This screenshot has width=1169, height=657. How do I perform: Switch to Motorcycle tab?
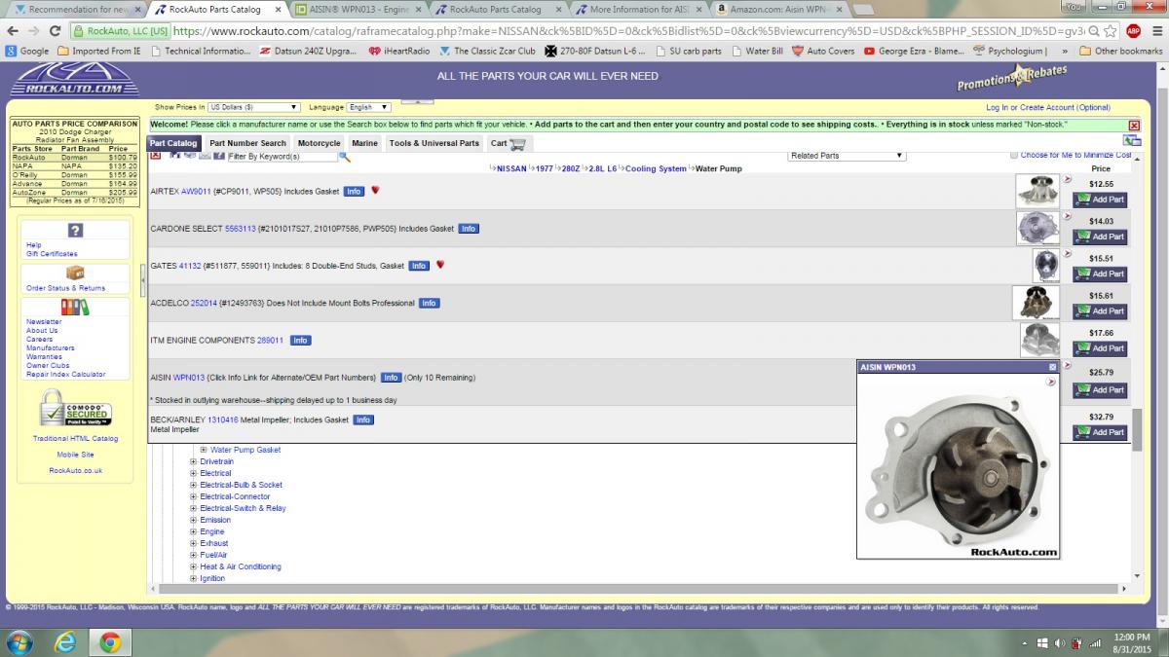pos(320,143)
